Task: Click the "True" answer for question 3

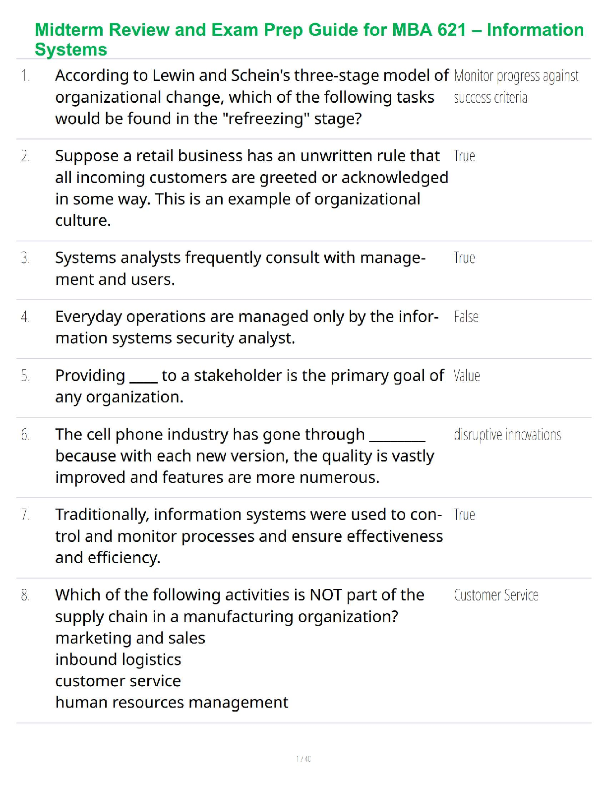Action: 464,258
